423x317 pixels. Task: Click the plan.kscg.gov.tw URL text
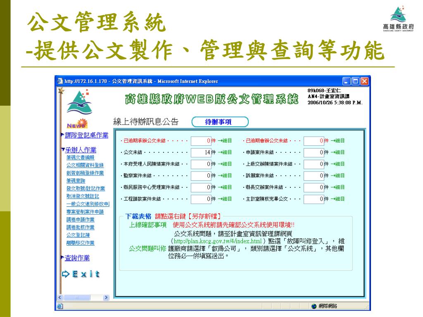tap(218, 241)
